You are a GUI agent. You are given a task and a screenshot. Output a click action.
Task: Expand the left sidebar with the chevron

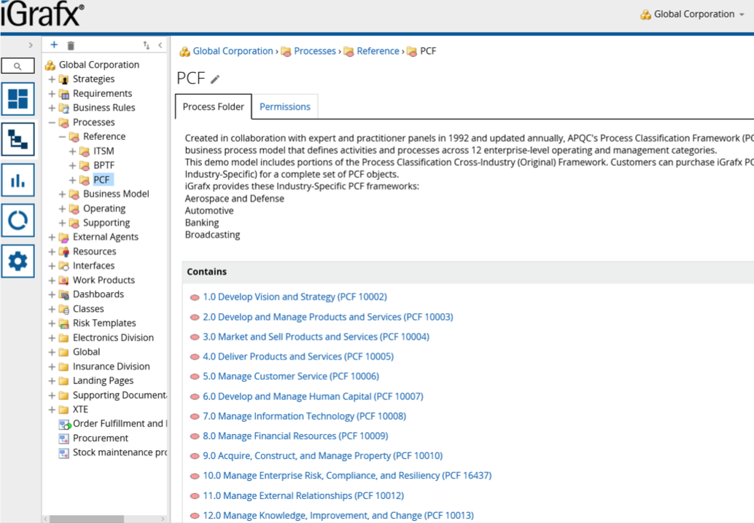click(x=31, y=45)
